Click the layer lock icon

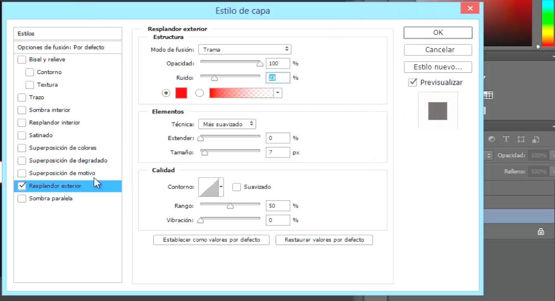click(x=541, y=231)
